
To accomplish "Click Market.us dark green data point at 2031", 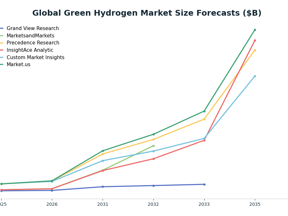I will [103, 151].
